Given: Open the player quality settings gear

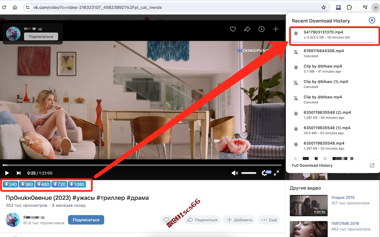Looking at the screenshot, I should [264, 173].
